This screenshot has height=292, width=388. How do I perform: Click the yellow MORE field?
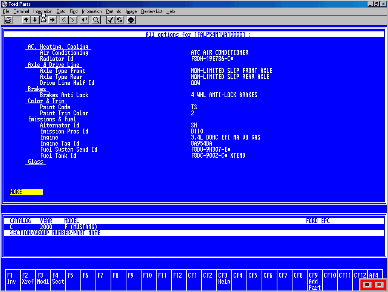(26, 192)
